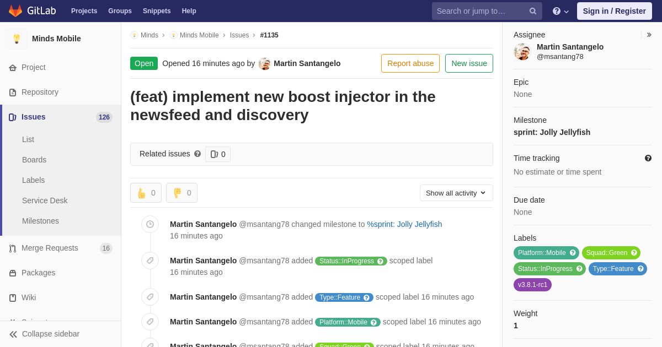Click the Packages icon in sidebar

click(13, 273)
